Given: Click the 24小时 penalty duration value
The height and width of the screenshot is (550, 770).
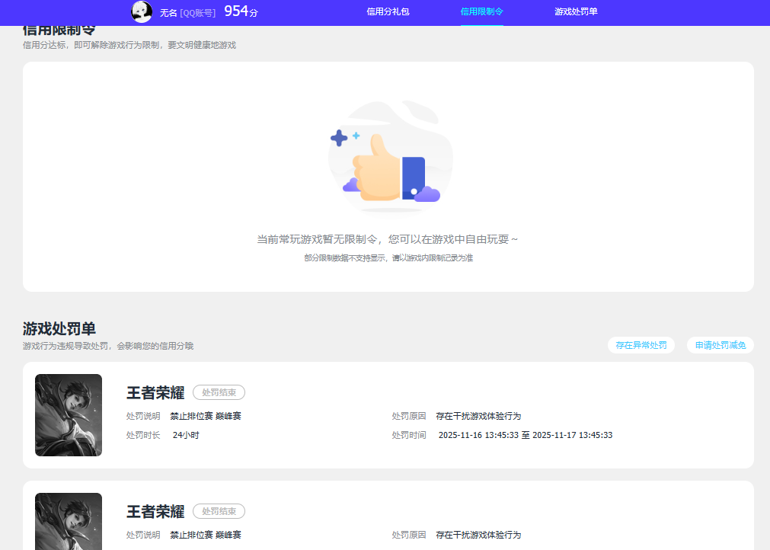Looking at the screenshot, I should 186,435.
